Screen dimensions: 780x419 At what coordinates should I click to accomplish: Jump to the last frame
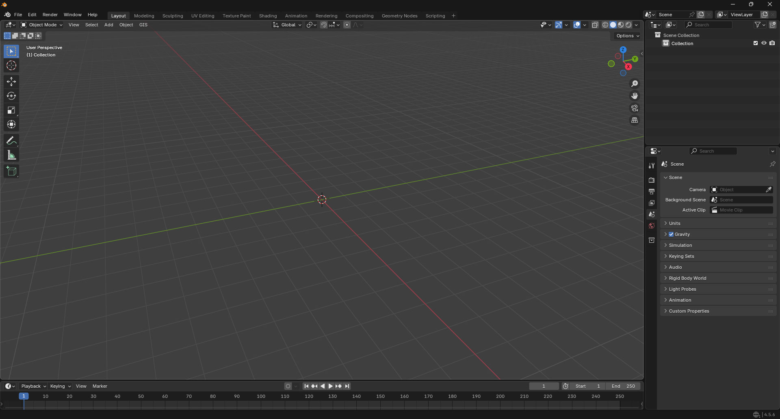[x=347, y=386]
